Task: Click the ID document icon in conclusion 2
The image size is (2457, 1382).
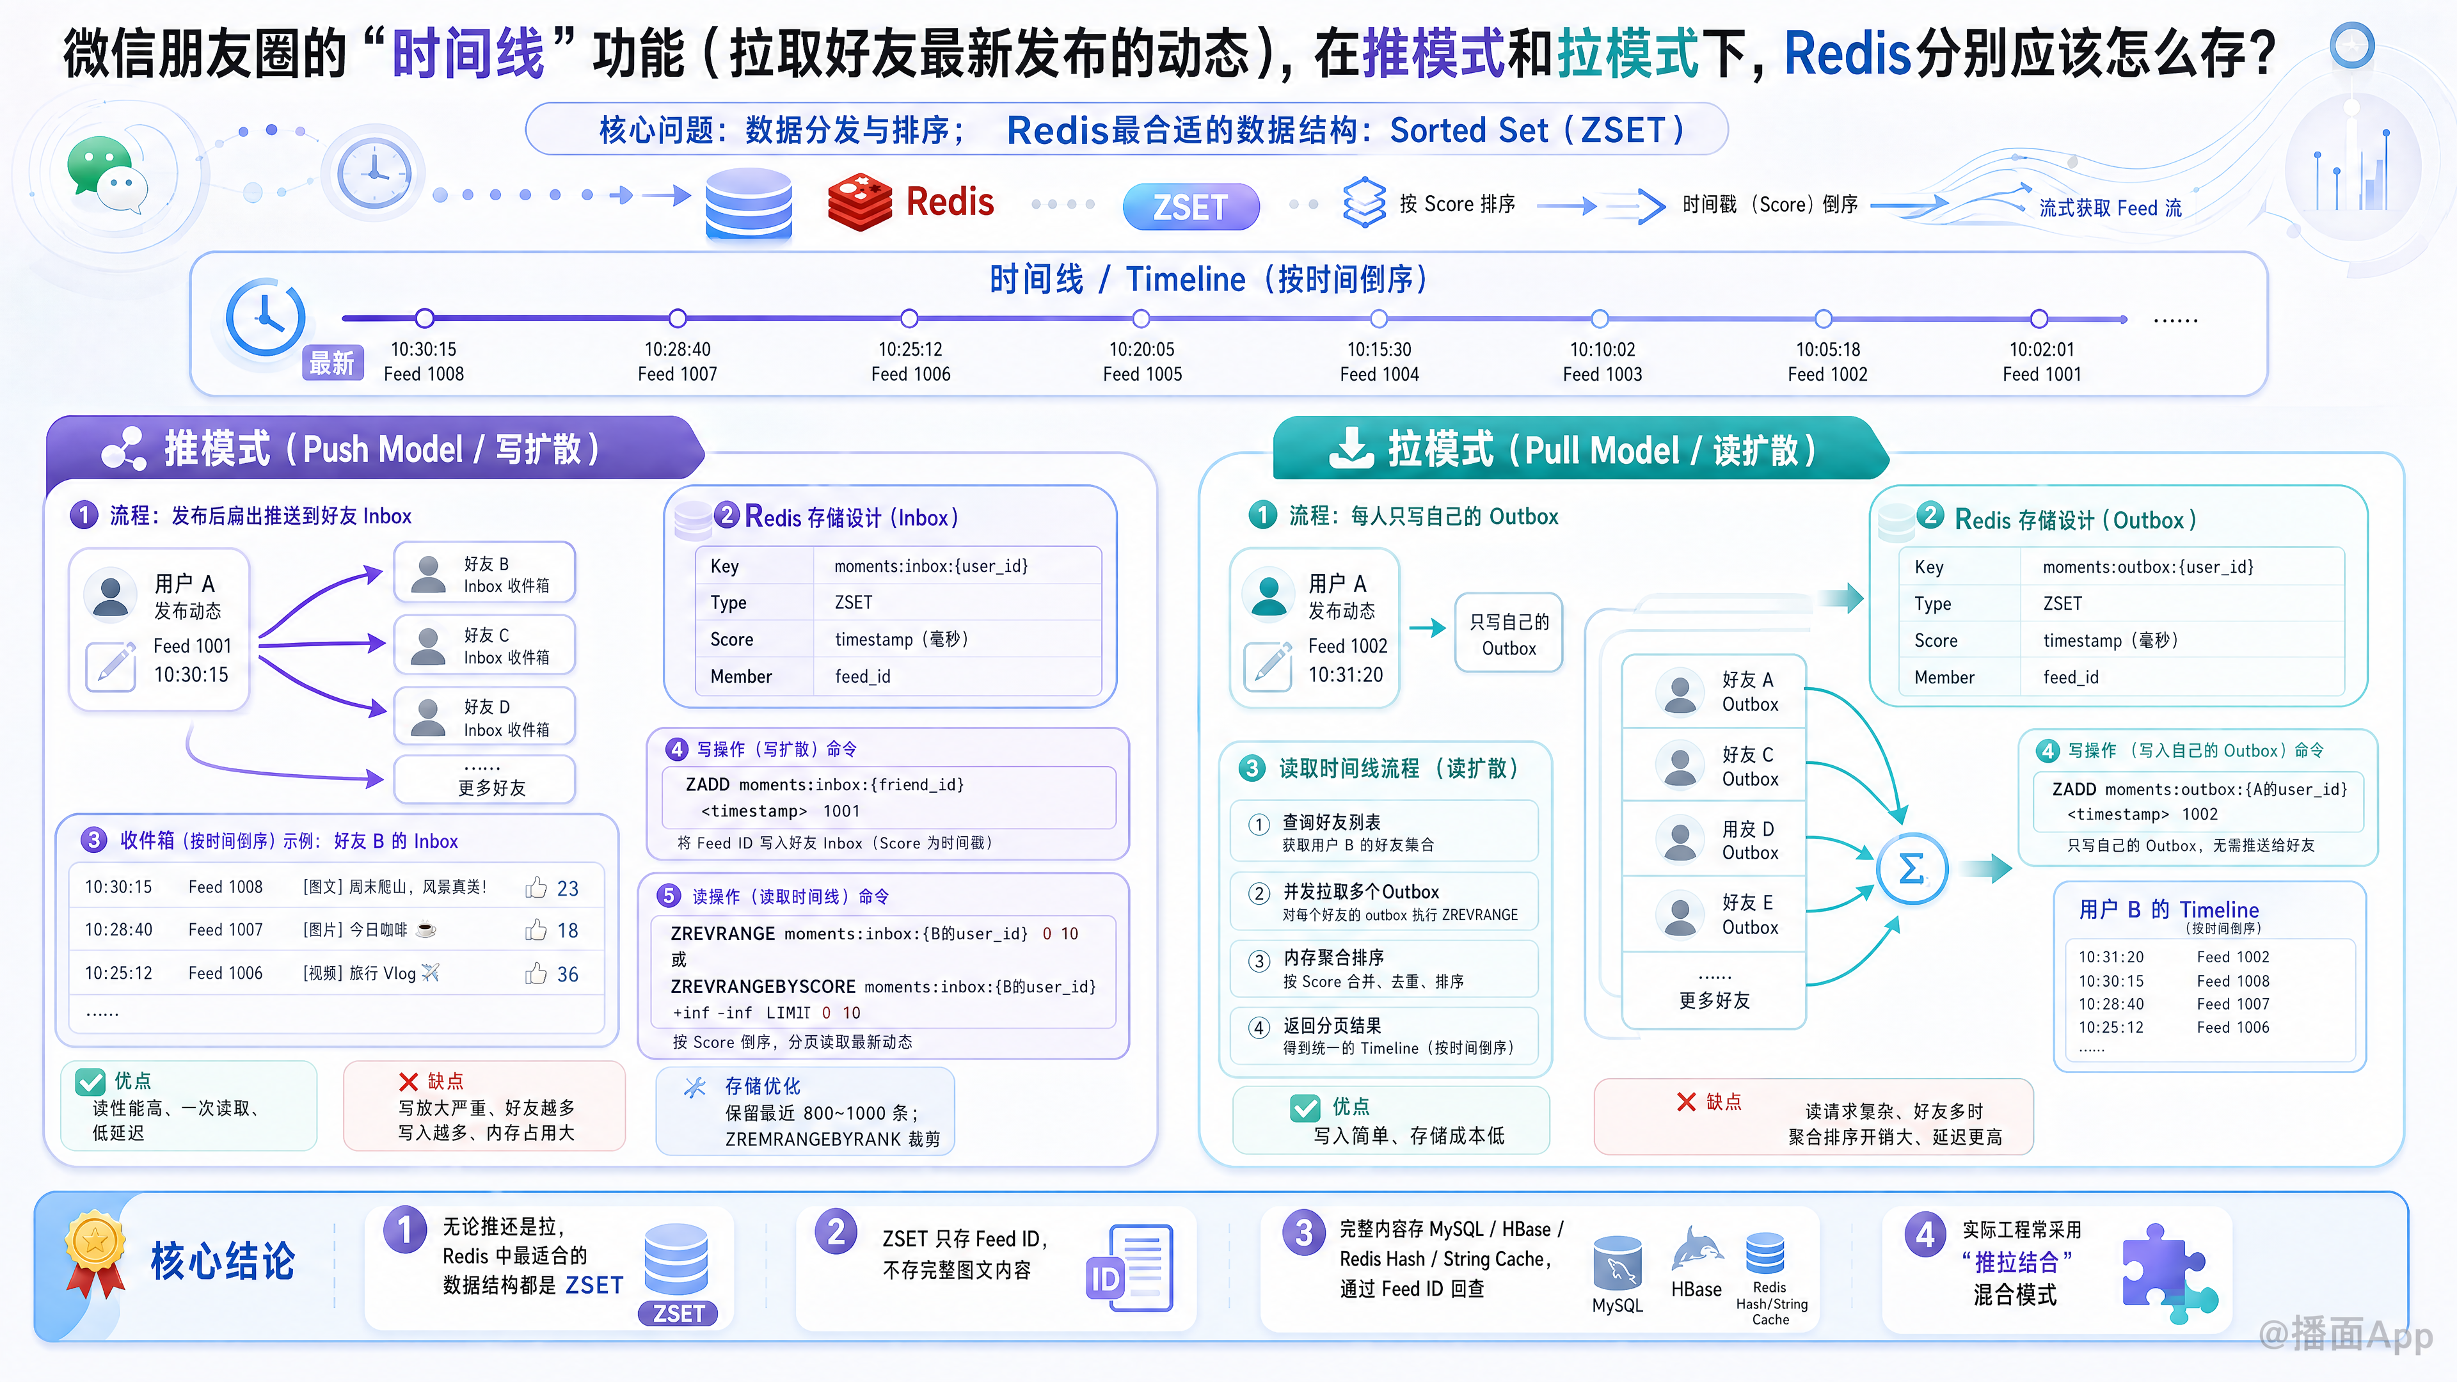Action: [x=1129, y=1269]
